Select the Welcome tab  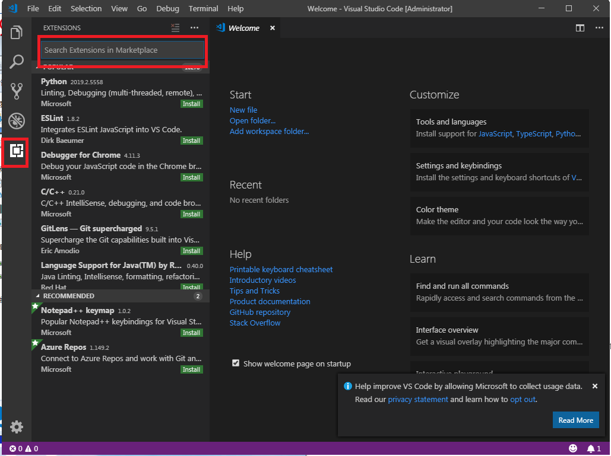point(243,27)
